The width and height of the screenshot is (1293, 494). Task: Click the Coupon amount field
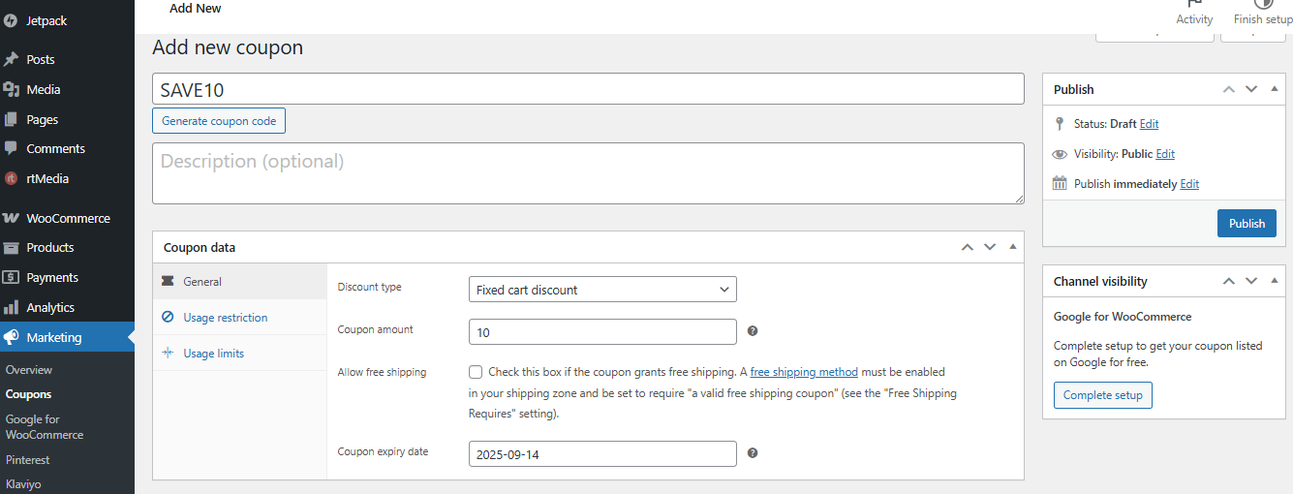(x=602, y=331)
